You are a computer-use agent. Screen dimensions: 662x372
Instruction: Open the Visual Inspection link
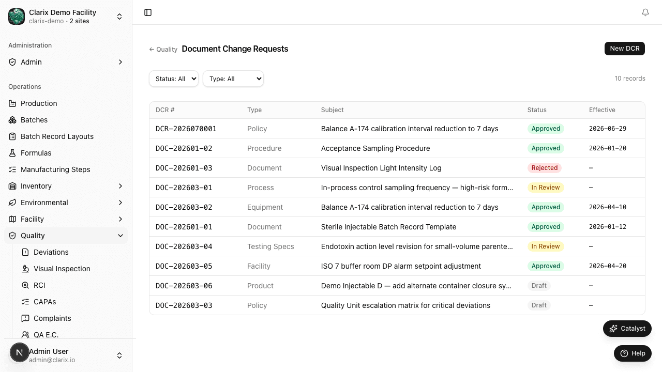(72, 269)
